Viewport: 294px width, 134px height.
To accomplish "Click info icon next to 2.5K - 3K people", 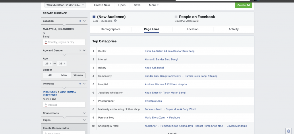I will pos(115,21).
